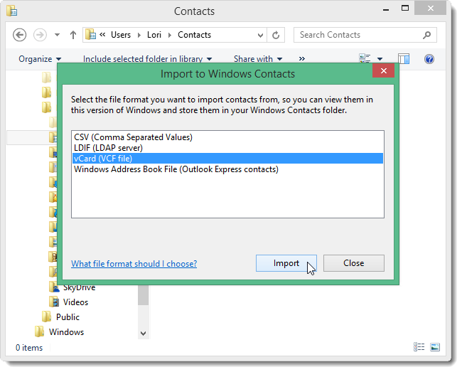Select Contacts in the address path
Image resolution: width=462 pixels, height=372 pixels.
(195, 35)
